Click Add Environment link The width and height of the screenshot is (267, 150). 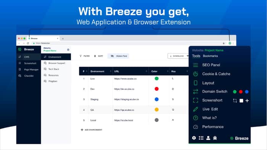(x=92, y=130)
